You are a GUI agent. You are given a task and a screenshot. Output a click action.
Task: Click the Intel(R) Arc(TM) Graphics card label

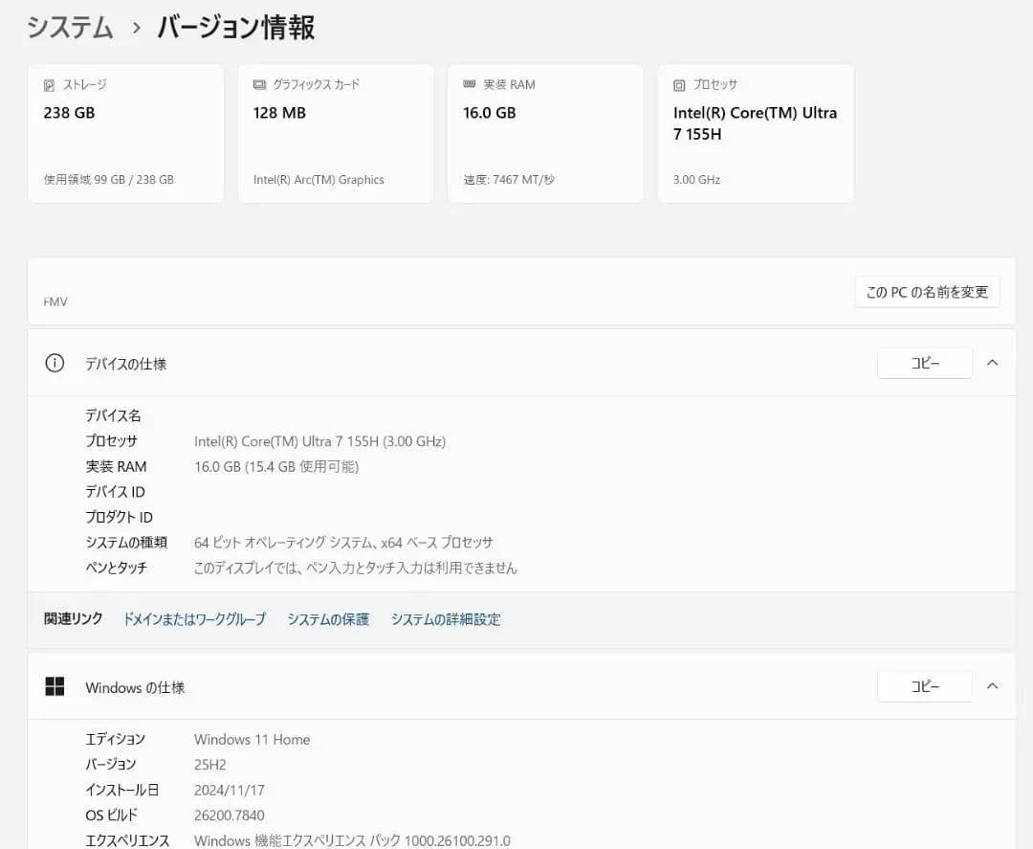coord(319,180)
